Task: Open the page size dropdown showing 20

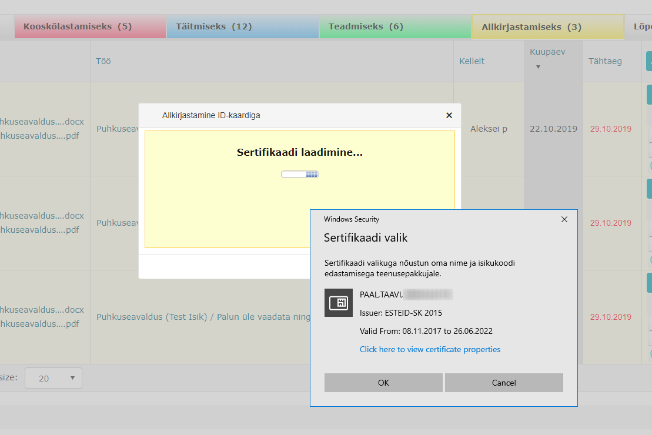Action: (x=54, y=378)
